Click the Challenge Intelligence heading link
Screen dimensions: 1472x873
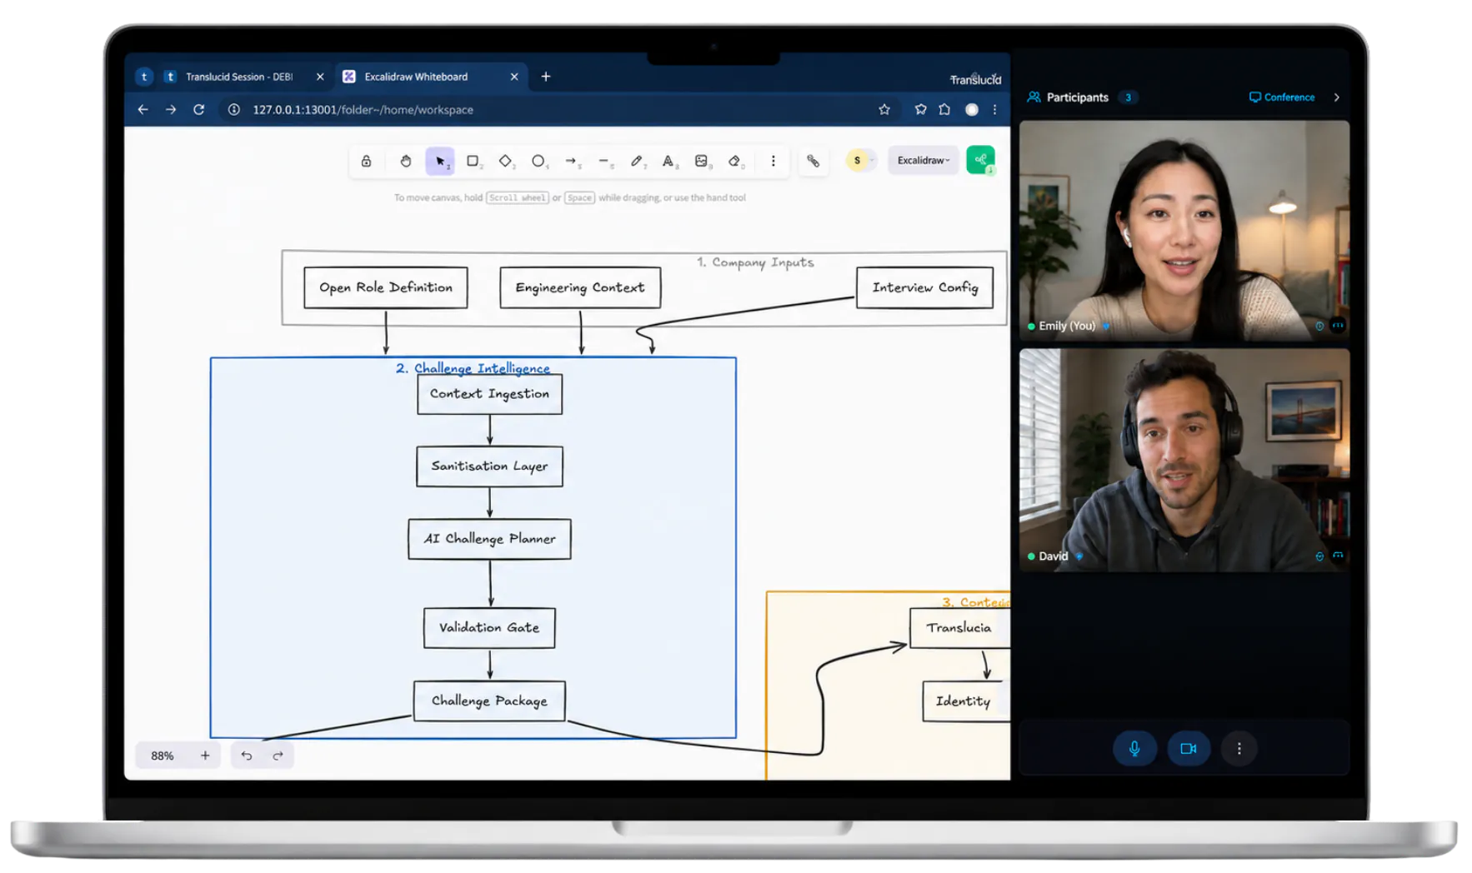[x=482, y=367]
